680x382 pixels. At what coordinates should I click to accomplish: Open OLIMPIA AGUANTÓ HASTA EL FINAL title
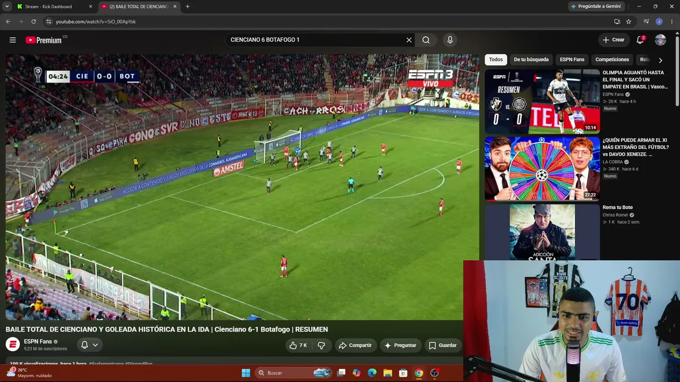click(635, 80)
